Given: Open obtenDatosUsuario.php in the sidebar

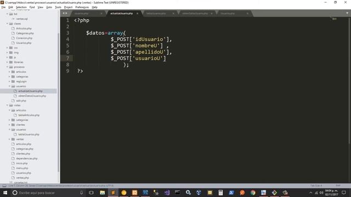Looking at the screenshot, I should point(32,96).
